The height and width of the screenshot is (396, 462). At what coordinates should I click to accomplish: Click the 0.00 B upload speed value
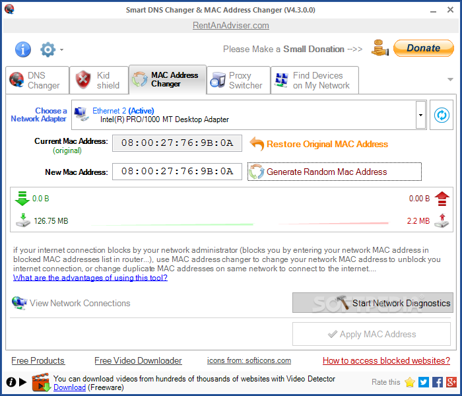419,199
